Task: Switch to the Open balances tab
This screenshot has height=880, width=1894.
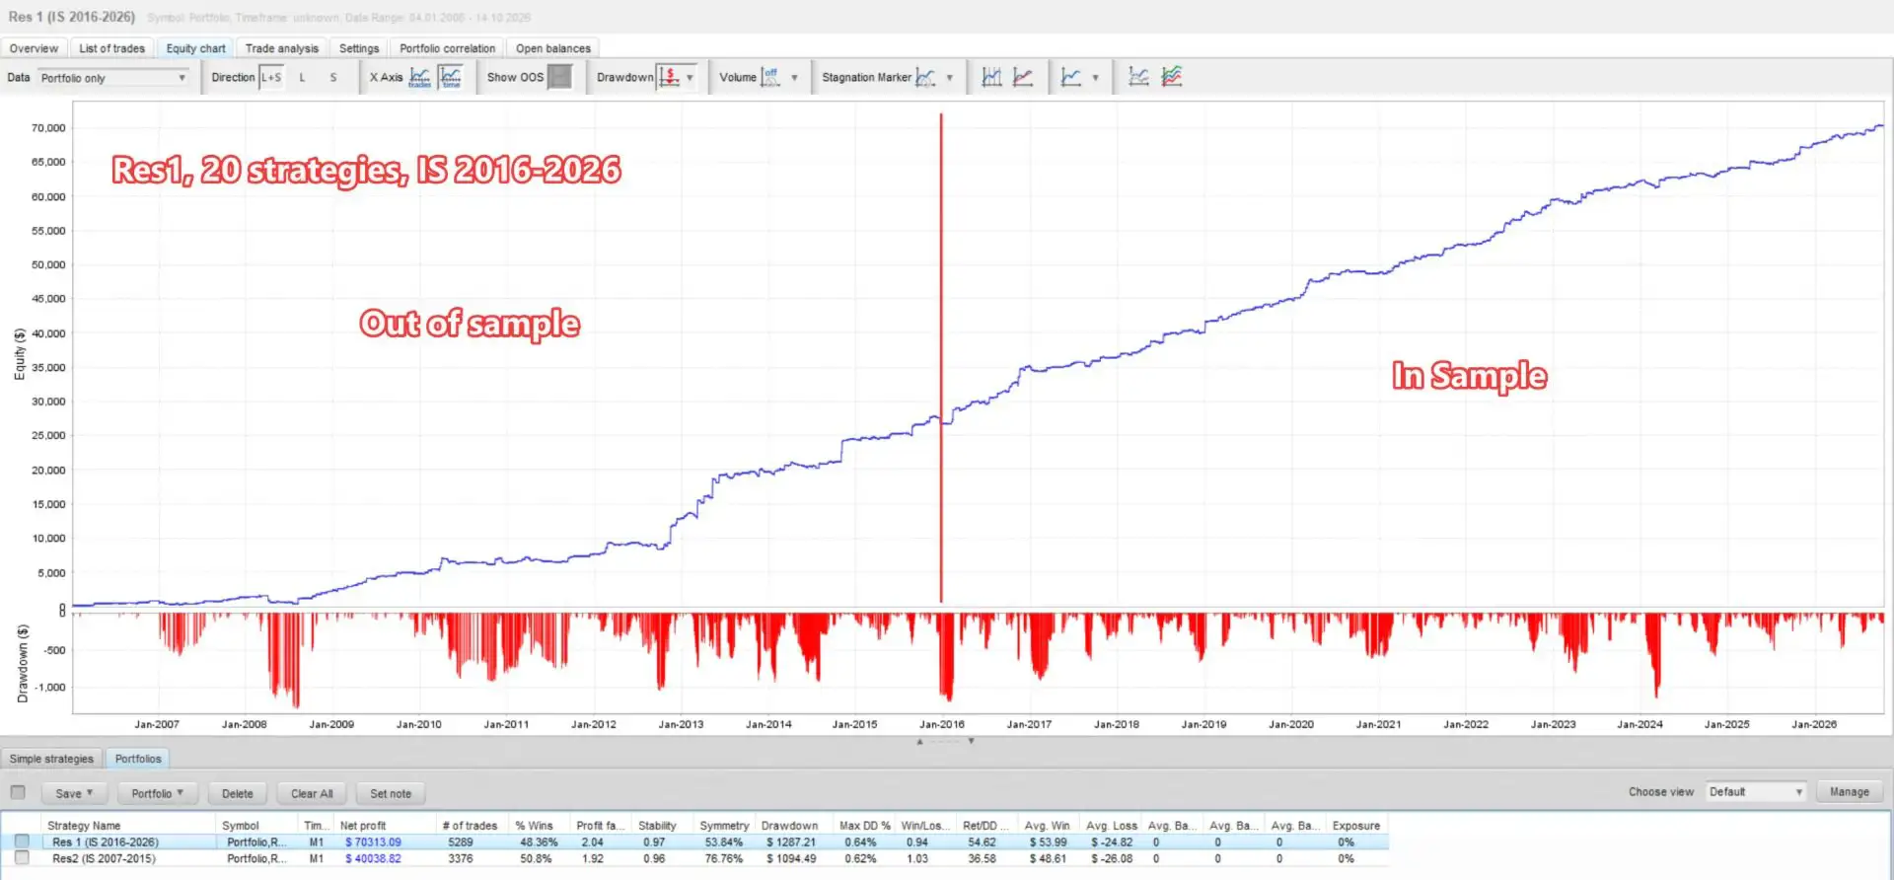Action: click(553, 48)
